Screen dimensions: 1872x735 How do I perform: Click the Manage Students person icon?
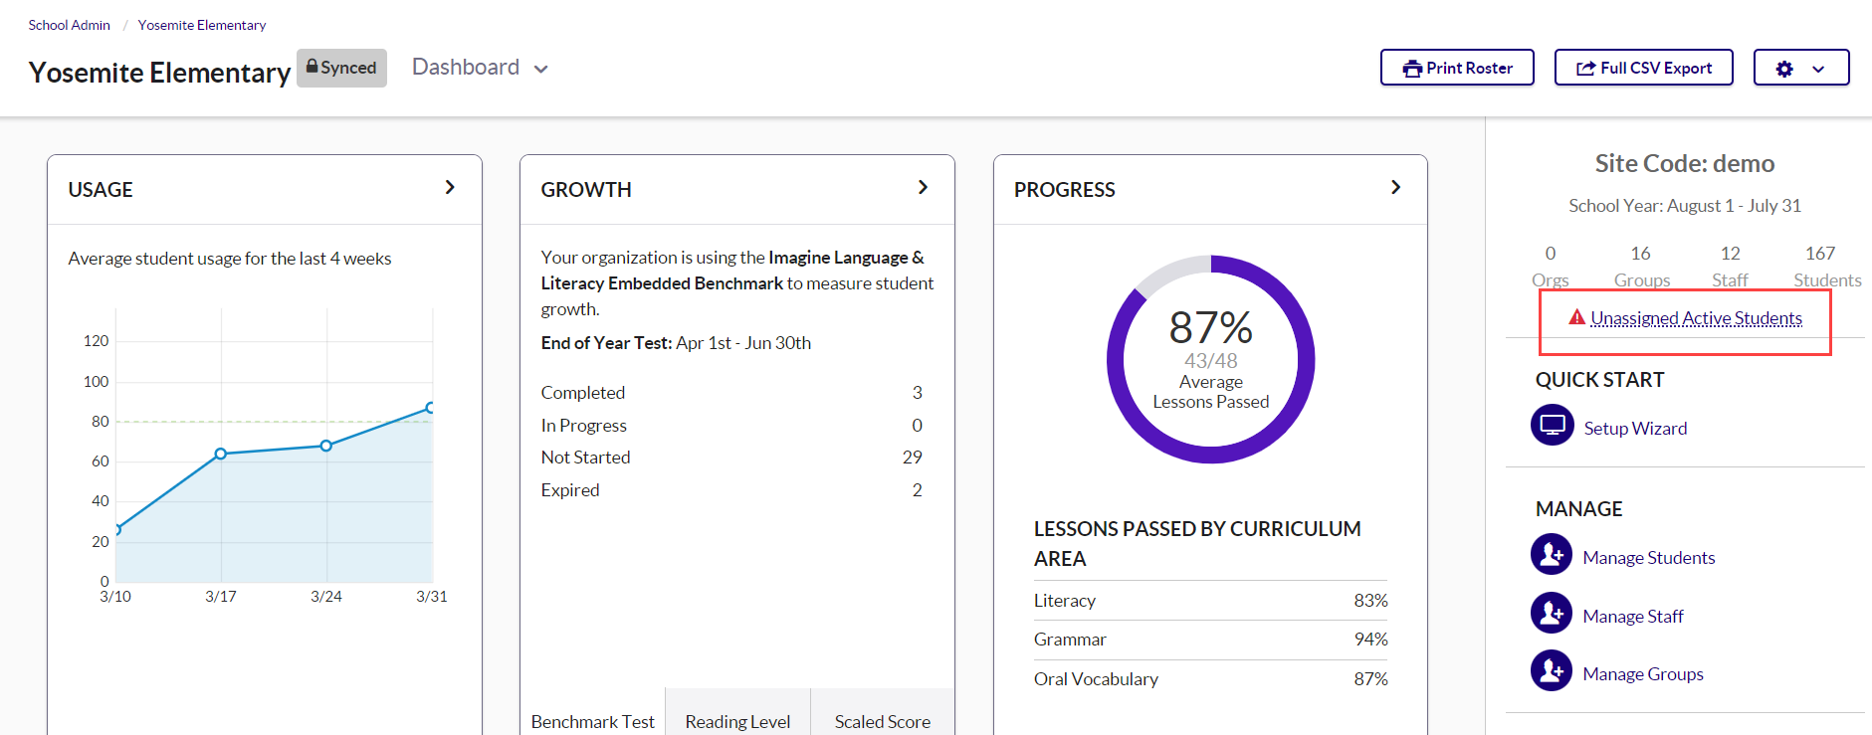coord(1552,555)
